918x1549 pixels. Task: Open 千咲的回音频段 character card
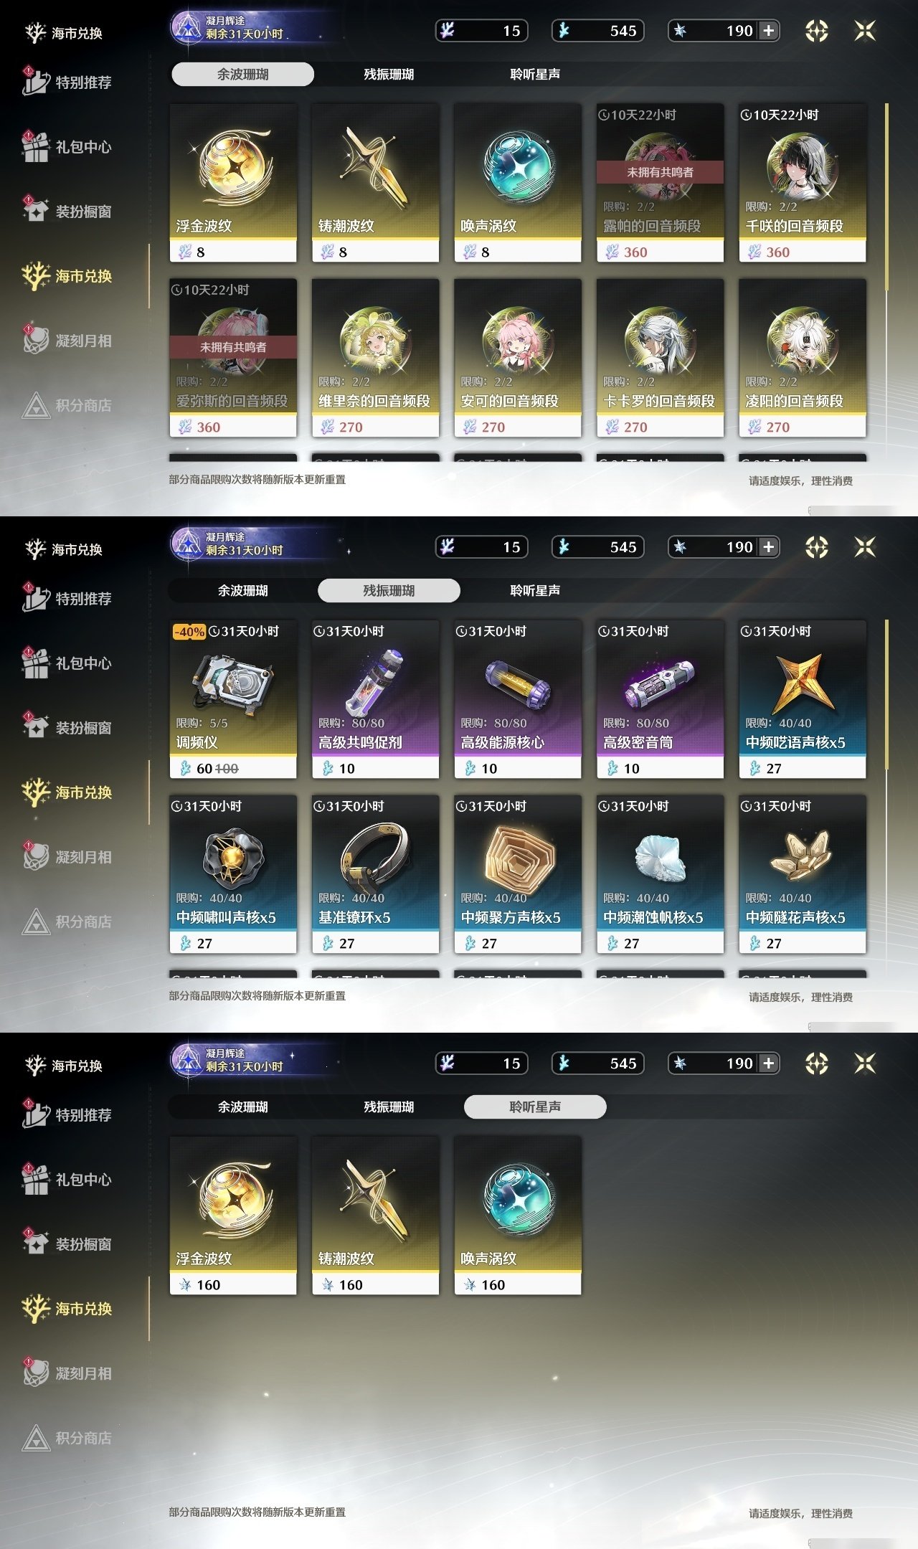pos(803,183)
